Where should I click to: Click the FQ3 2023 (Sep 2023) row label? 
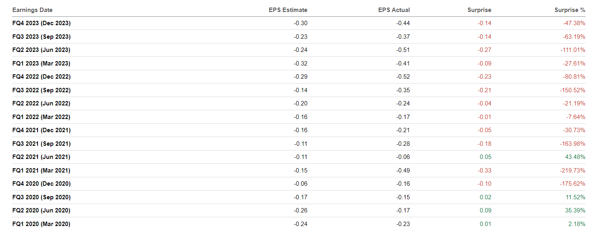coord(42,37)
